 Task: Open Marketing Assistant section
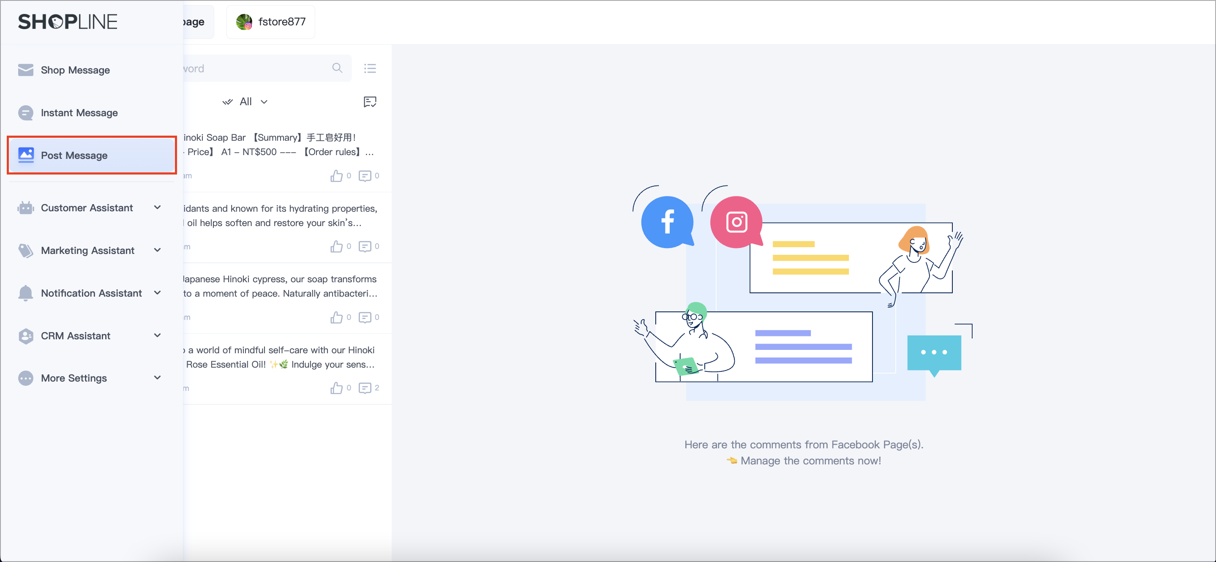92,250
